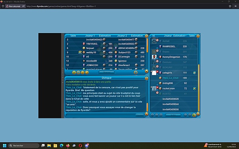Viewport: 239px width, 149px height.
Task: Sort player list by Joueur column header
Action: point(168,36)
